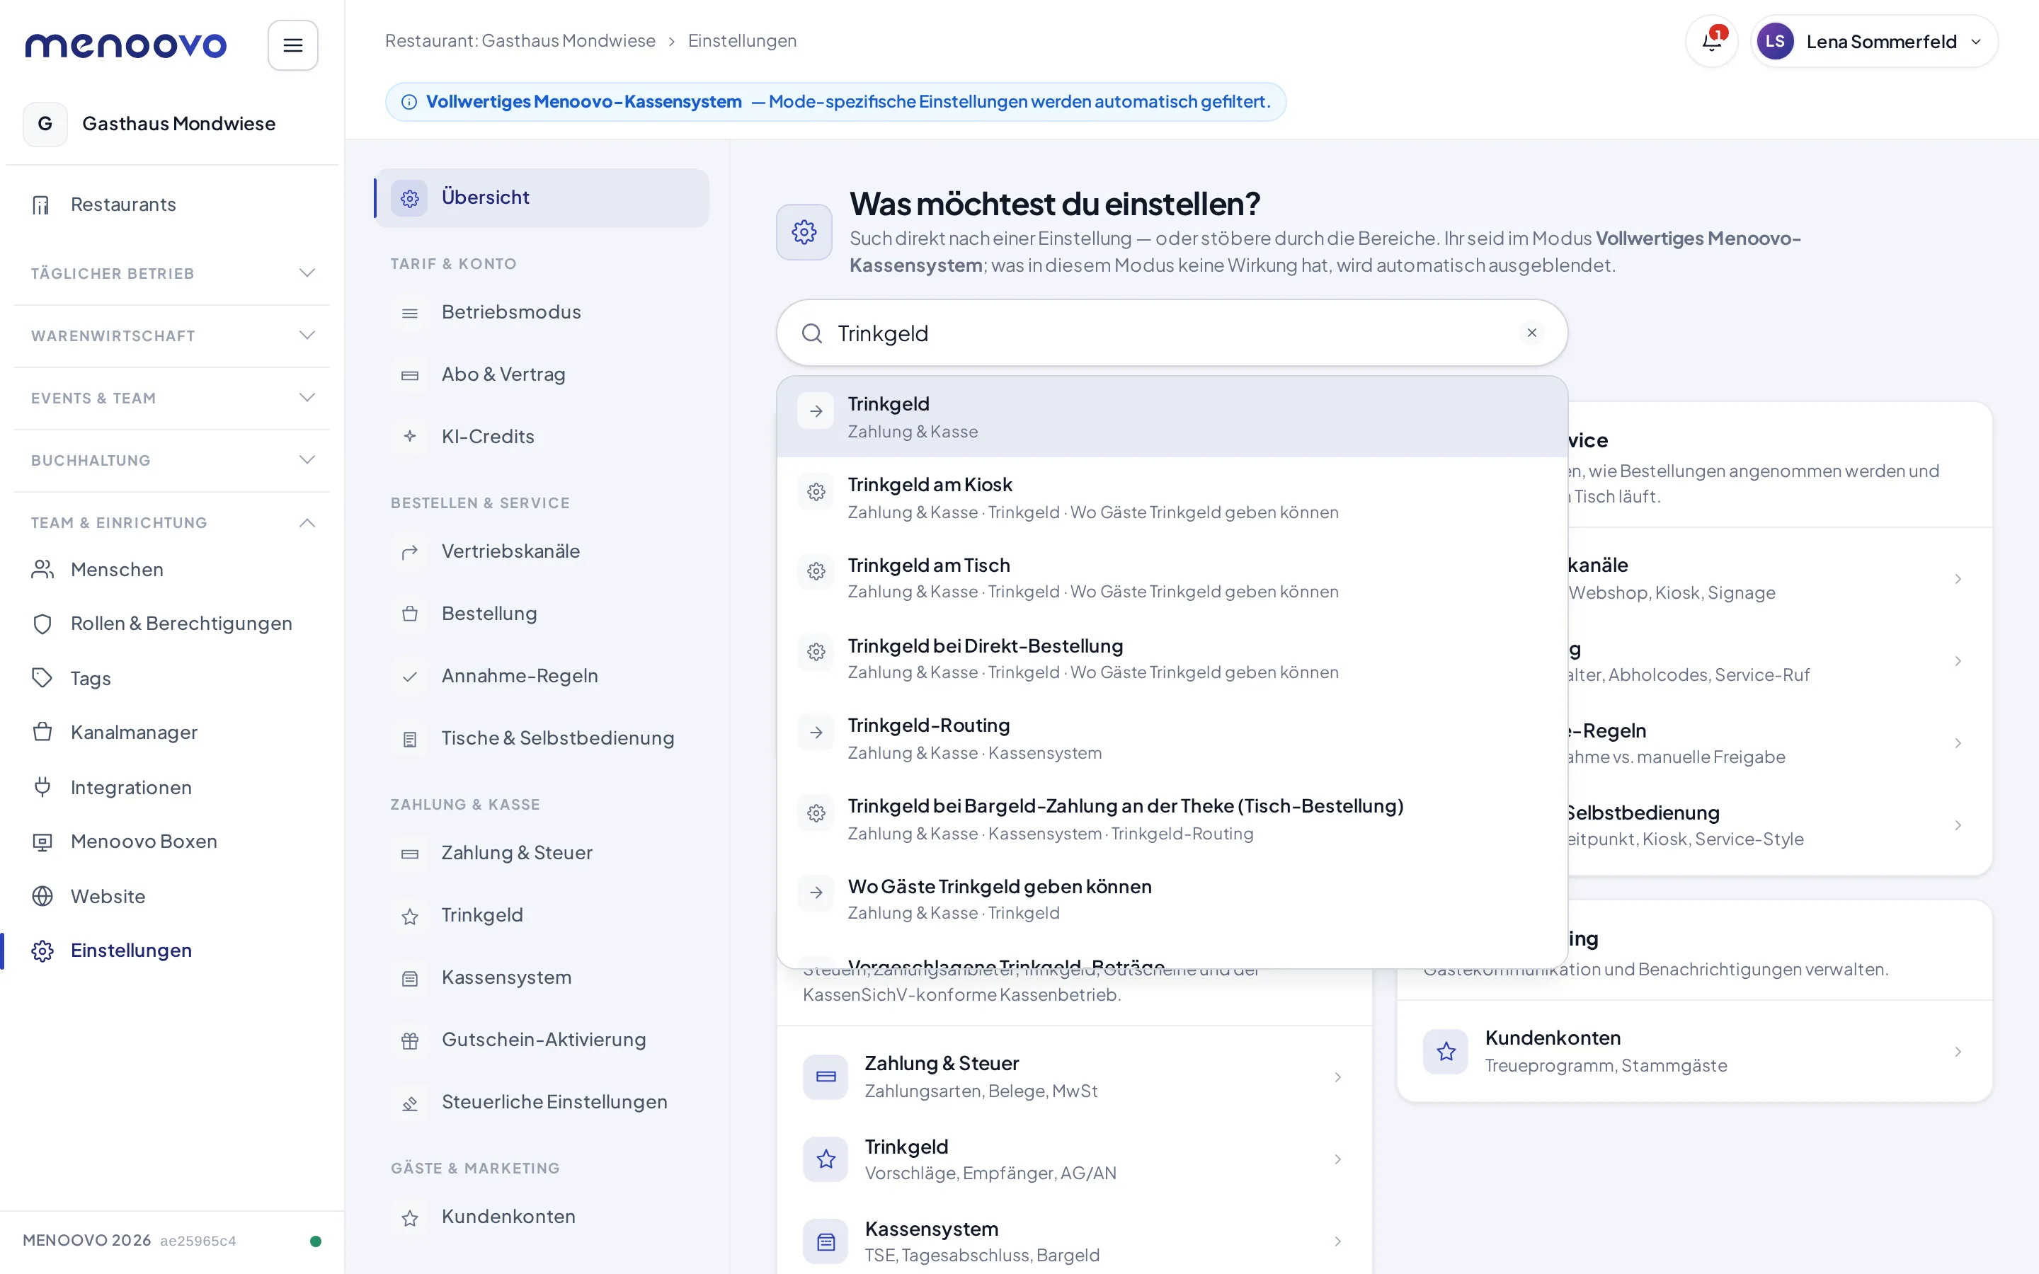Open Kanalmanager
Image resolution: width=2039 pixels, height=1274 pixels.
(x=172, y=733)
